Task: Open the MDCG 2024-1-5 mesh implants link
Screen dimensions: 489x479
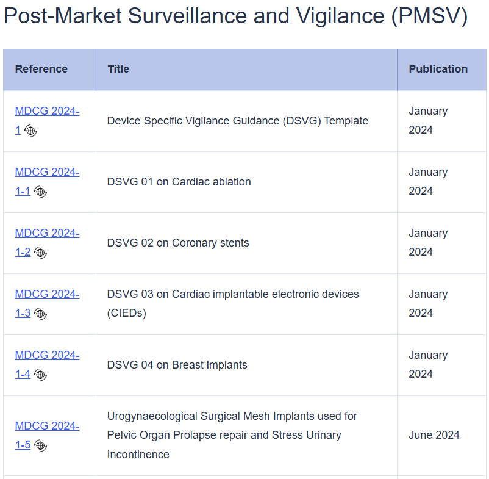Action: click(x=47, y=435)
